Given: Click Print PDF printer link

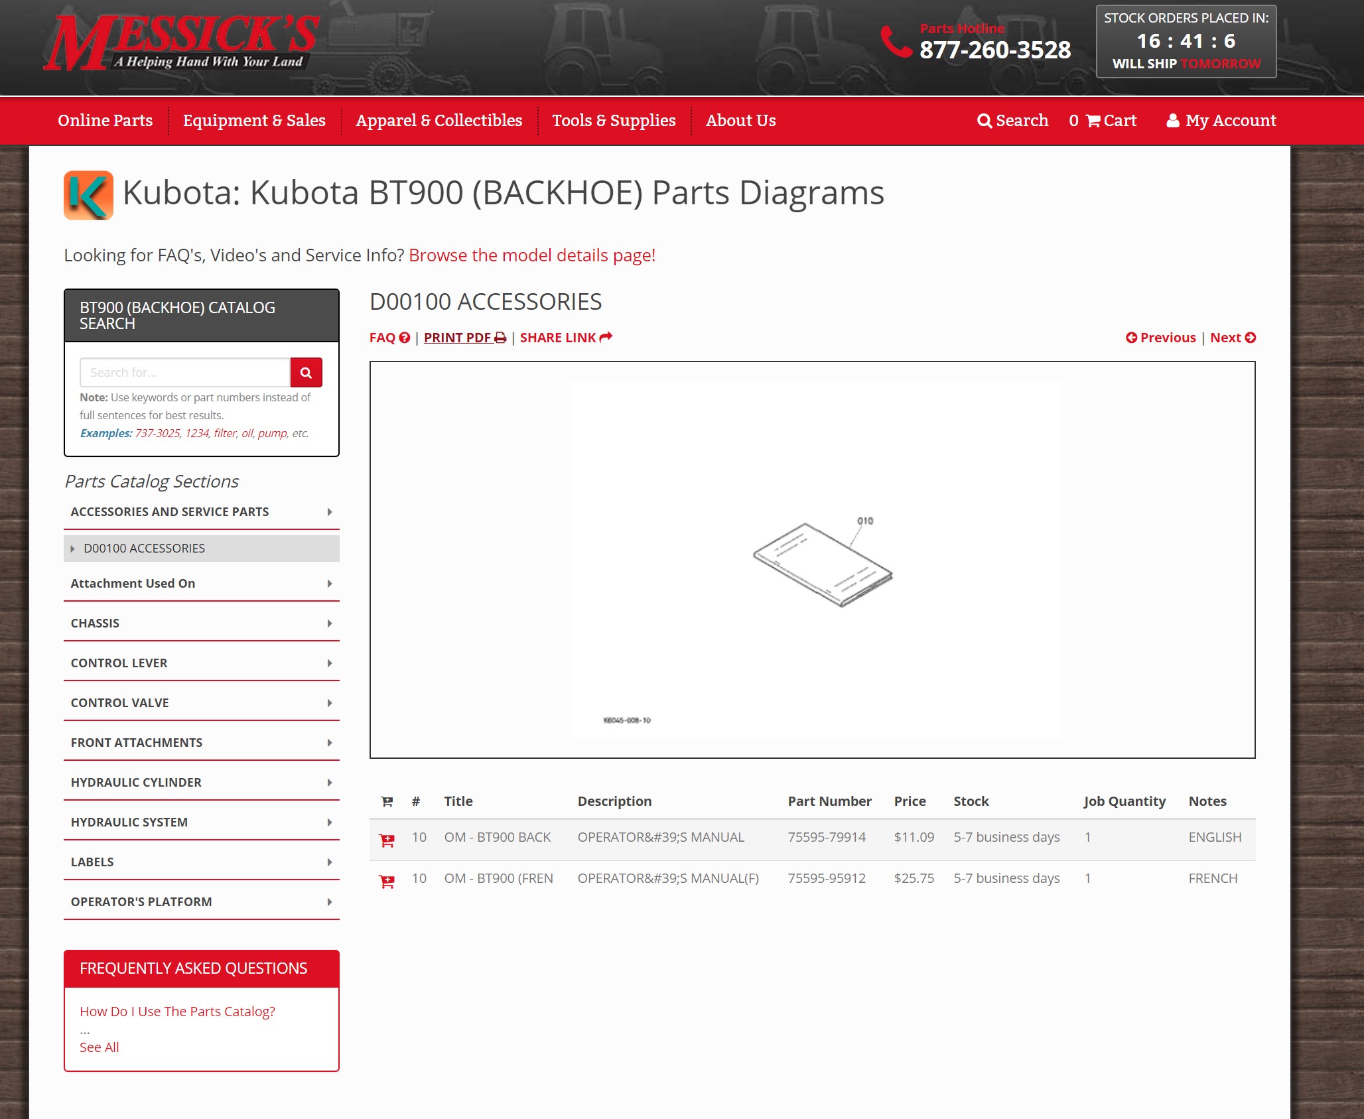Looking at the screenshot, I should point(464,338).
